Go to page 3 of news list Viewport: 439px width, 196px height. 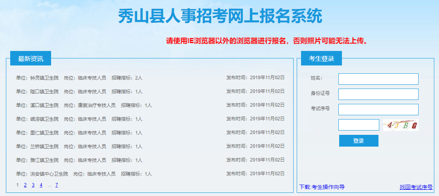[x=33, y=185]
